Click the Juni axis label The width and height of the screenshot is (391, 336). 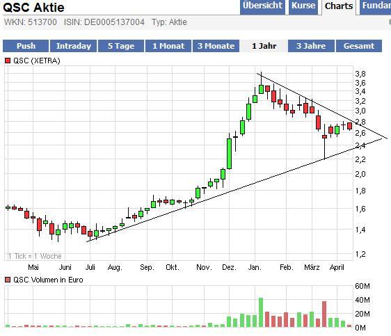click(x=65, y=267)
